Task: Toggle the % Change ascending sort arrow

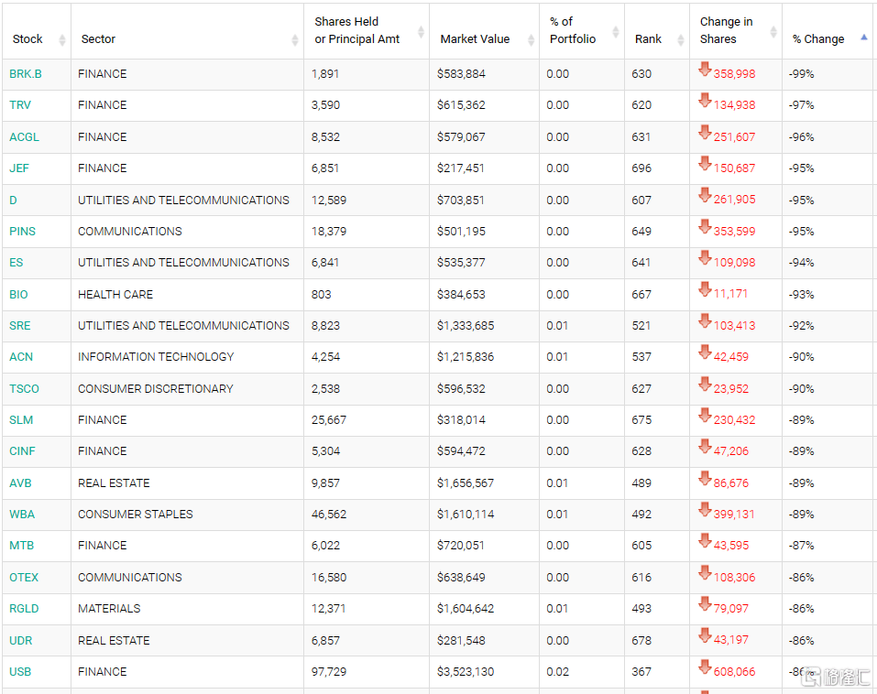Action: click(863, 38)
